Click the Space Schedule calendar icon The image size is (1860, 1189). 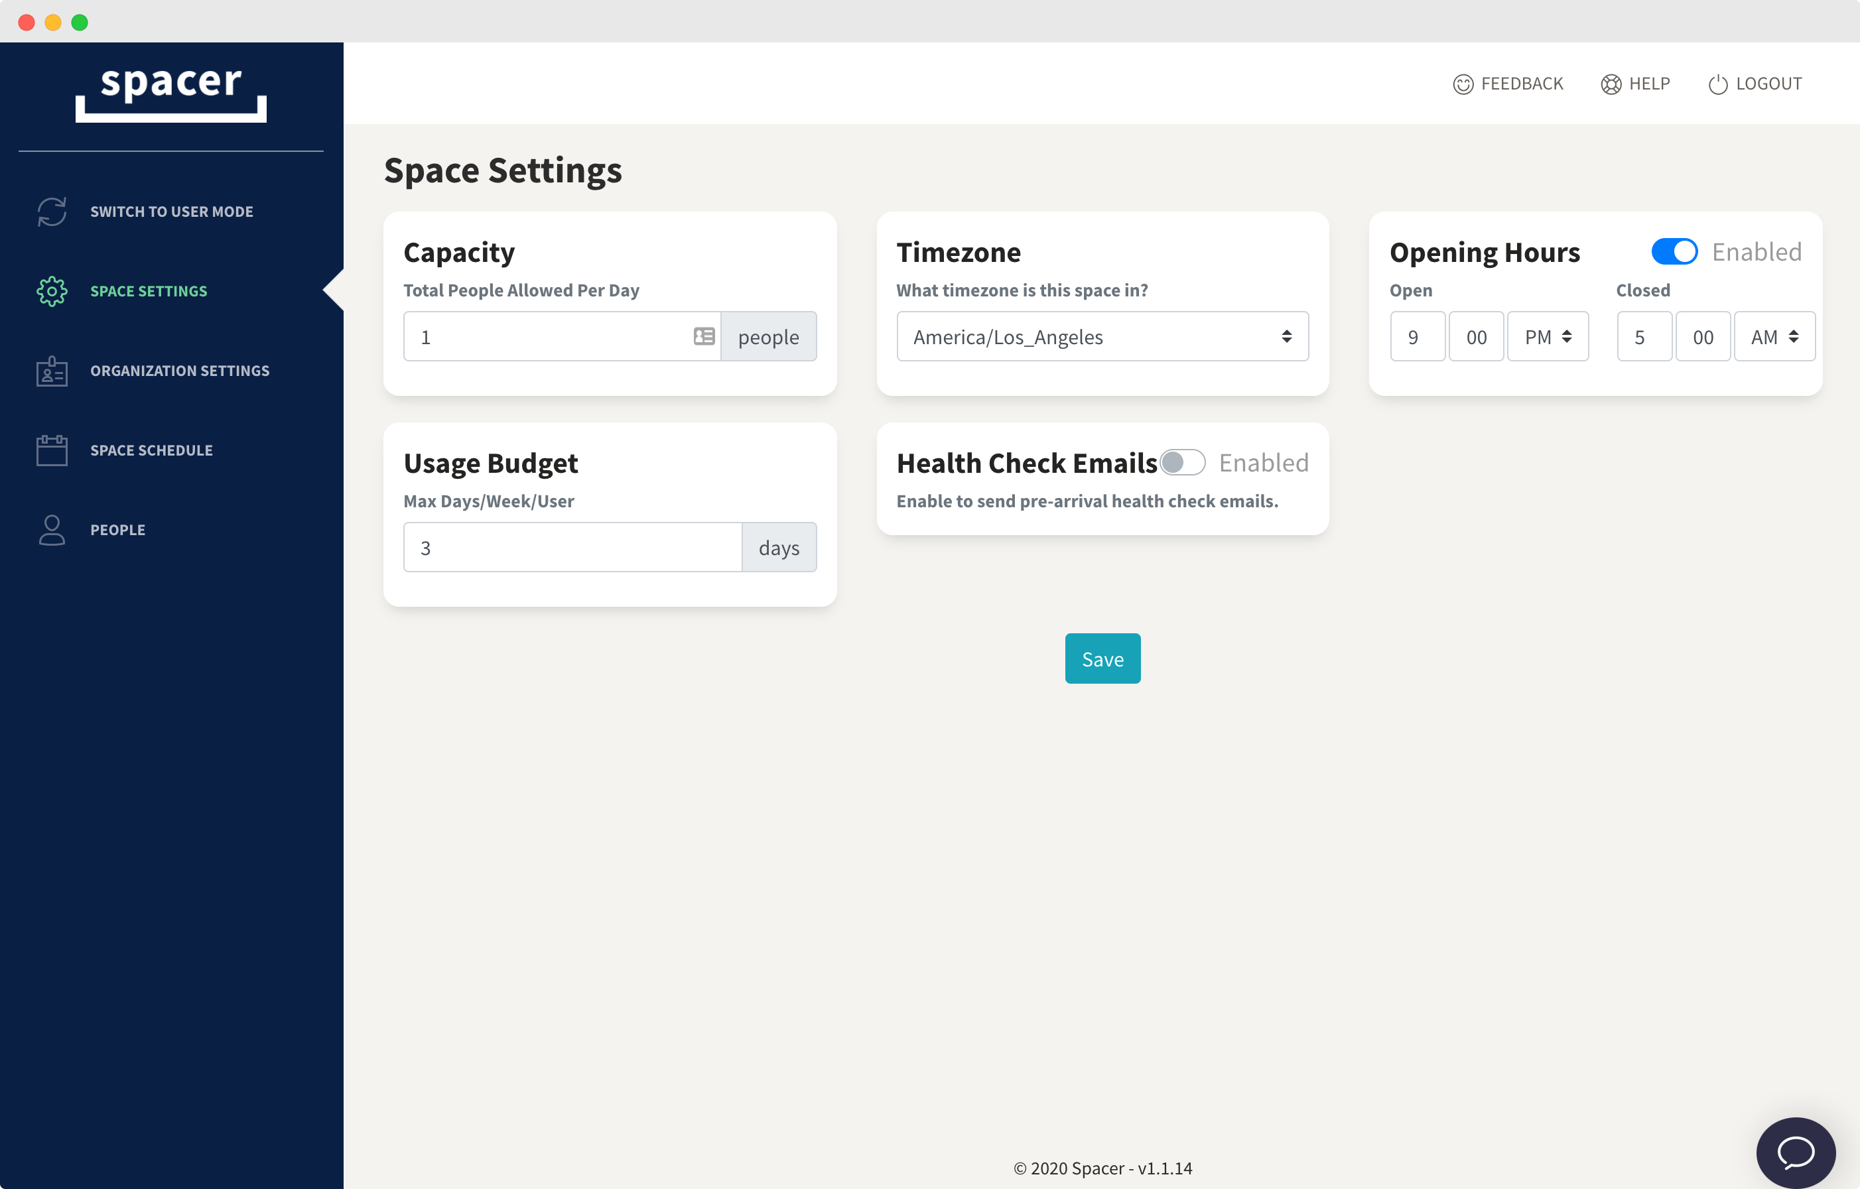52,450
